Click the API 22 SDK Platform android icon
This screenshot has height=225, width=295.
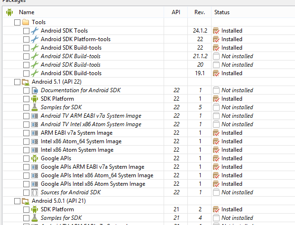(34, 99)
